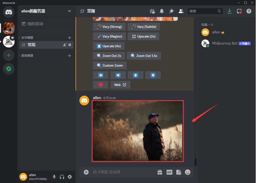Open 组织活动 events item
This screenshot has height=183, width=256.
point(35,24)
